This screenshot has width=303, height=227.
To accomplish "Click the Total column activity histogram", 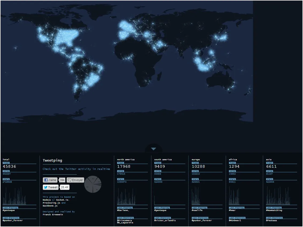I will [x=14, y=196].
